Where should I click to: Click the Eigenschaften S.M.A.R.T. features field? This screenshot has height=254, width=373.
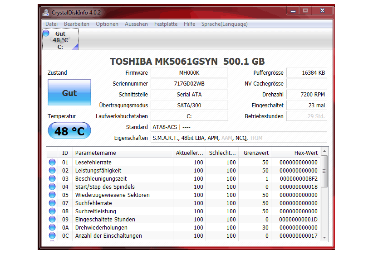pos(239,138)
